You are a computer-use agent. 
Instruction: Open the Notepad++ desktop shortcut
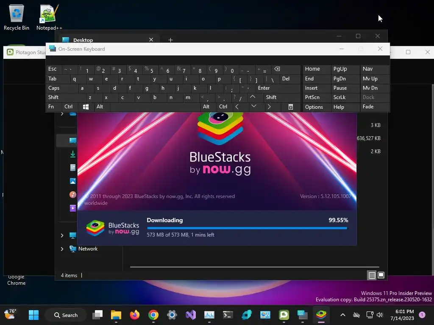(x=49, y=17)
